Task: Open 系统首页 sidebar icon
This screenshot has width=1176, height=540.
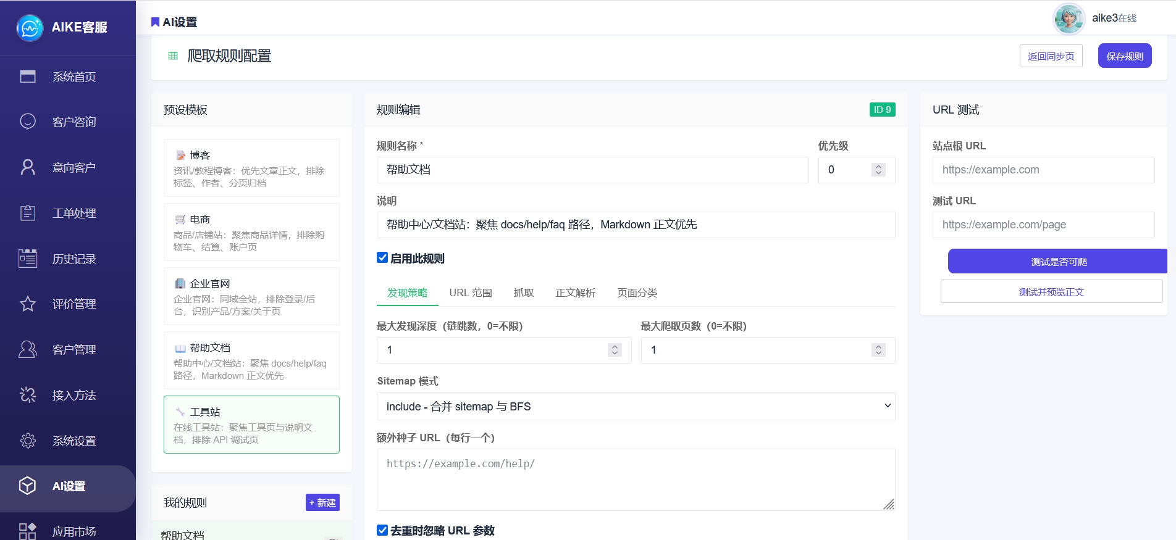Action: coord(28,77)
